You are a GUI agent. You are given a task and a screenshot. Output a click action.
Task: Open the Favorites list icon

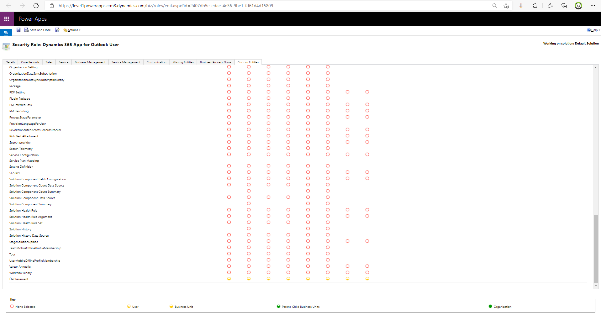(x=550, y=6)
